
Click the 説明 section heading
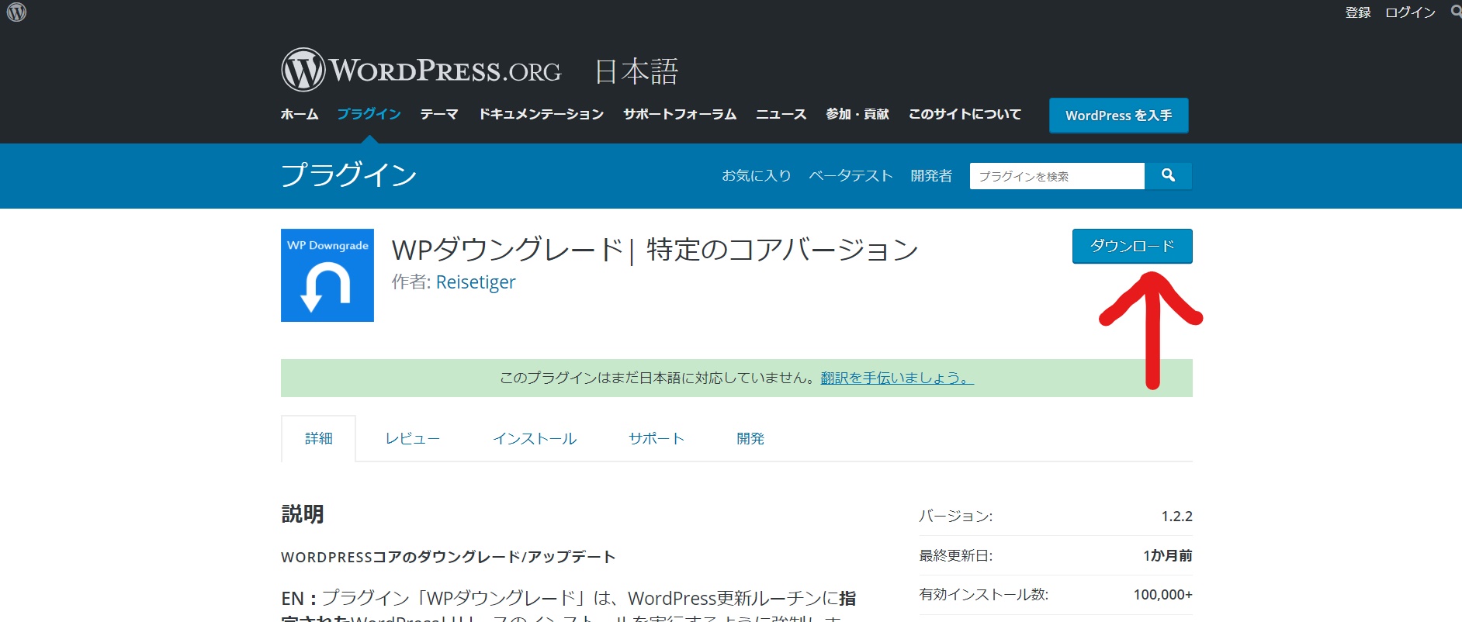tap(303, 514)
